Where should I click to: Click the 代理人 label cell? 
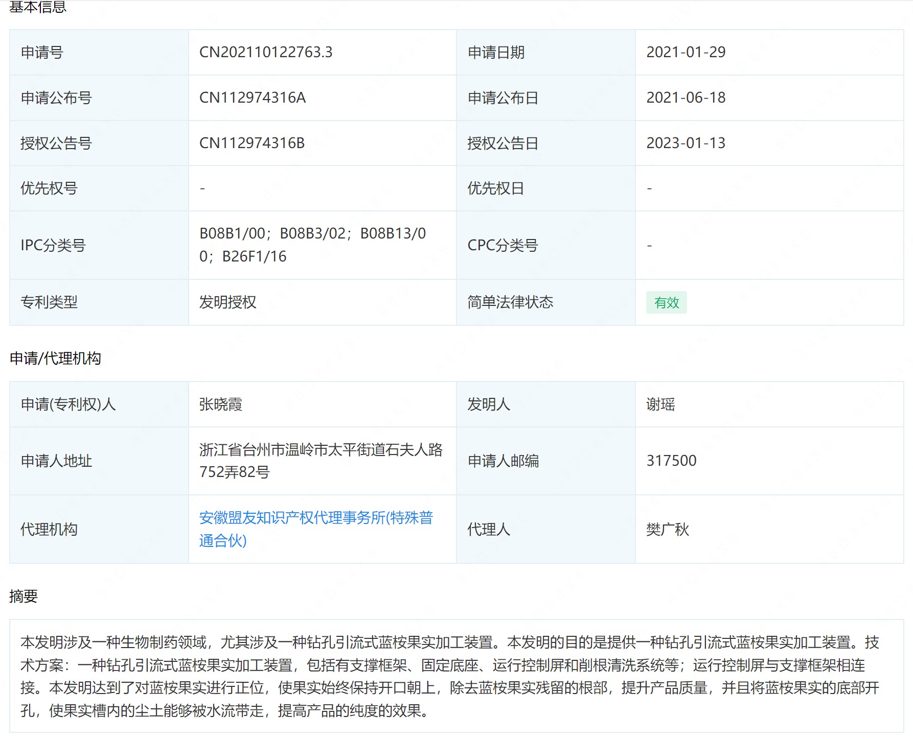click(546, 529)
